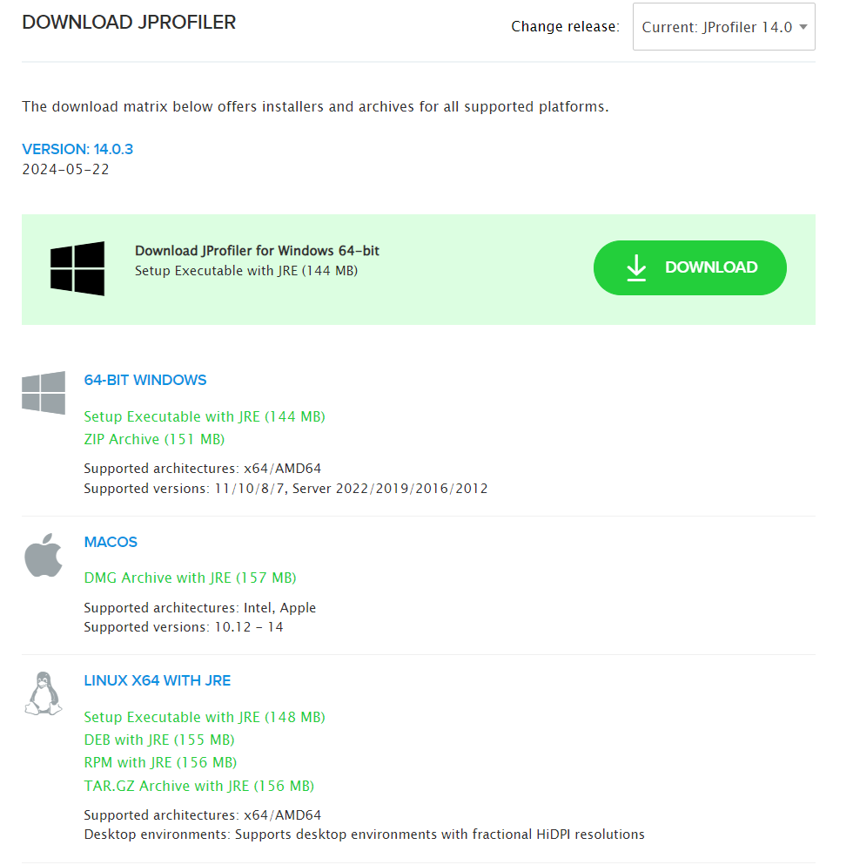The height and width of the screenshot is (865, 853).
Task: Click the gray Windows logo icon
Action: pyautogui.click(x=44, y=393)
